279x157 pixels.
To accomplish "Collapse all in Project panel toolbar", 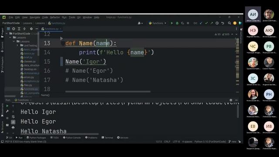I will click(24, 29).
